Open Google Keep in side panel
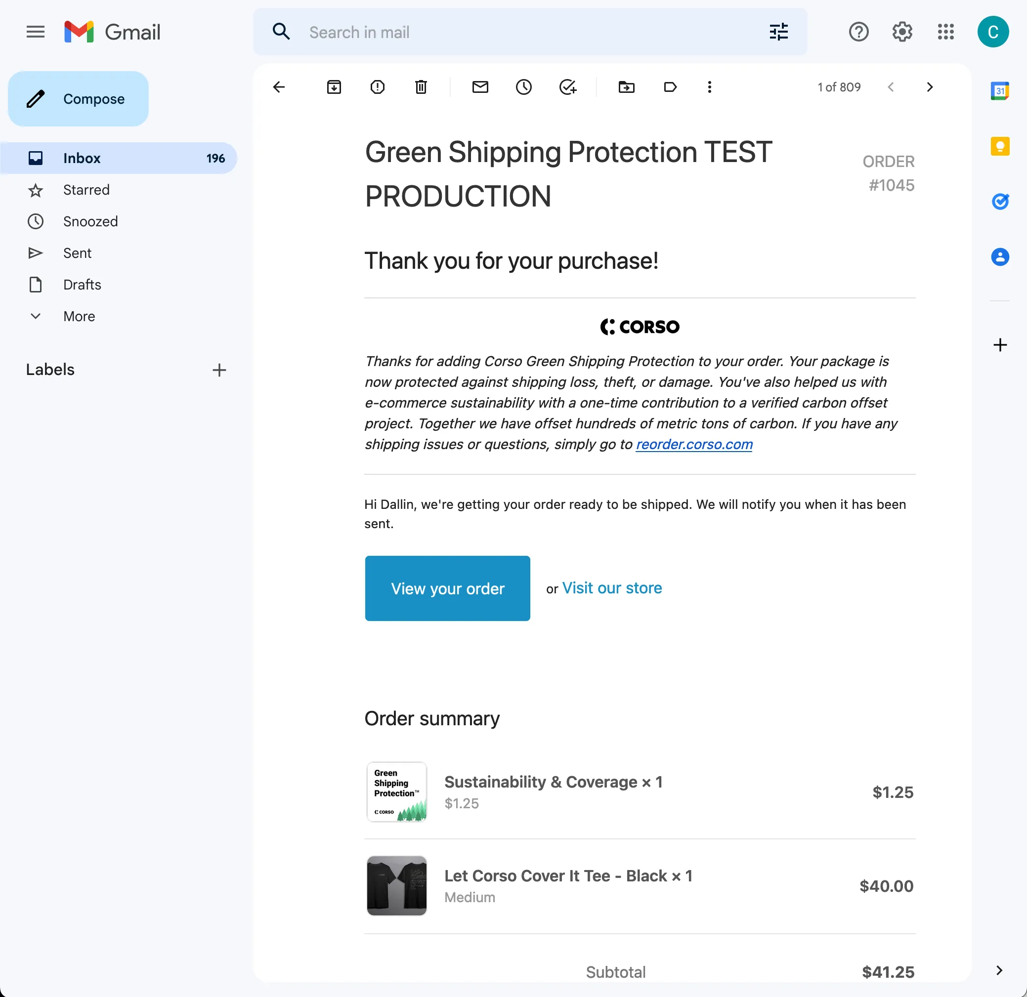Image resolution: width=1027 pixels, height=997 pixels. click(1000, 146)
